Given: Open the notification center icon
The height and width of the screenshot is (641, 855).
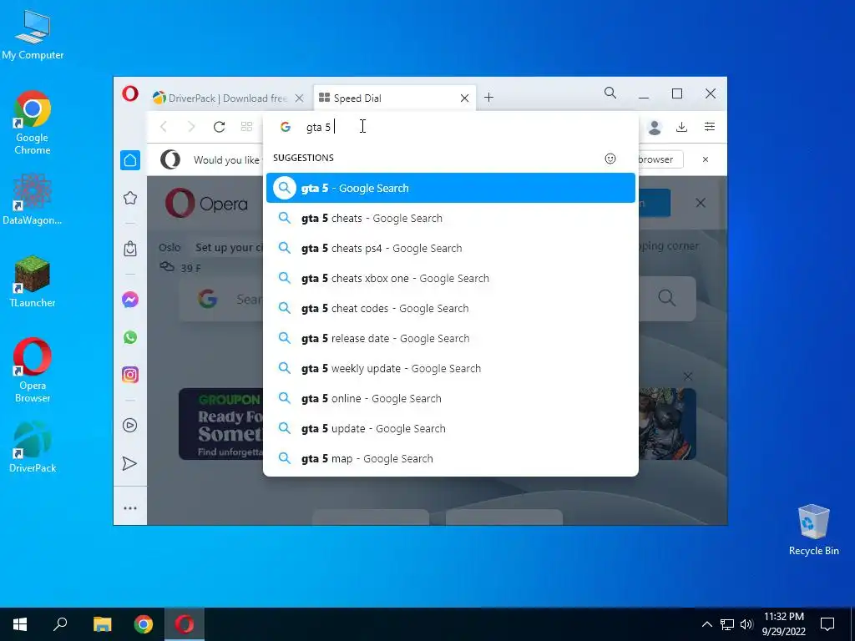Looking at the screenshot, I should (827, 624).
